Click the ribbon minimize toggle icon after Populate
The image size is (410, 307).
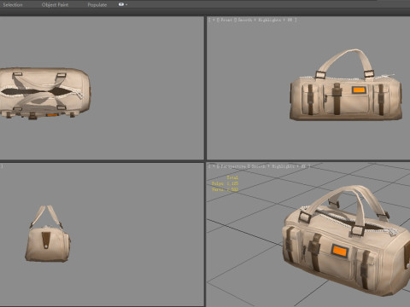pos(121,4)
